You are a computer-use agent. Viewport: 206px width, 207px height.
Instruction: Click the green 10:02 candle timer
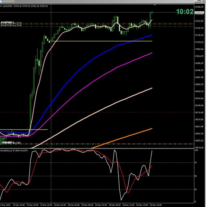click(x=185, y=12)
